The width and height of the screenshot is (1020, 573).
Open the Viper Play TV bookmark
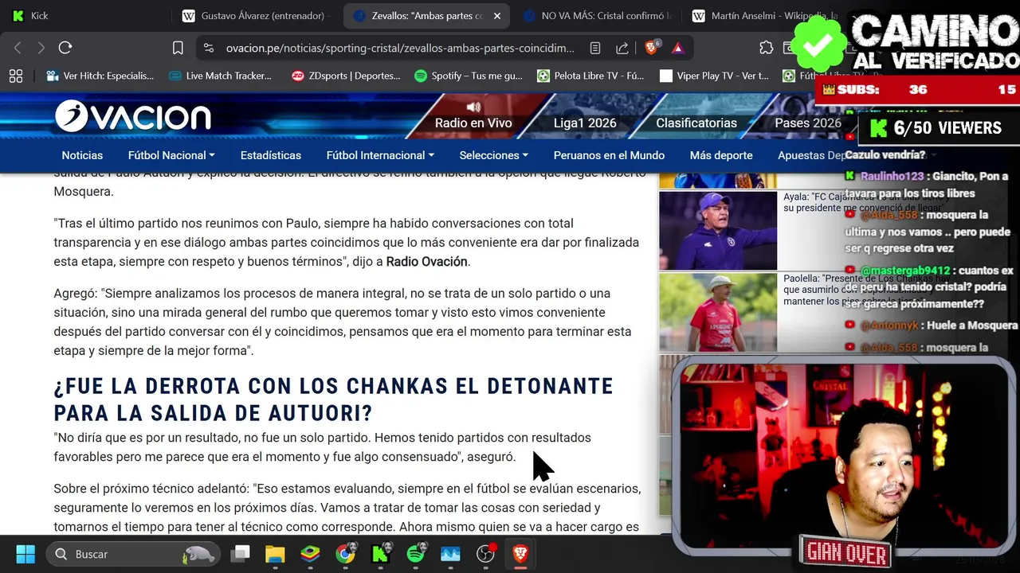tap(714, 76)
